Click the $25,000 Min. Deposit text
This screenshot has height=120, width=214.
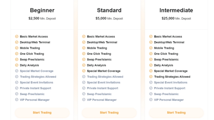click(x=176, y=18)
